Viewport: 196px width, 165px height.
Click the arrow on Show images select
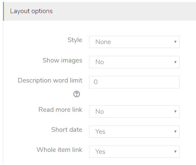[175, 62]
